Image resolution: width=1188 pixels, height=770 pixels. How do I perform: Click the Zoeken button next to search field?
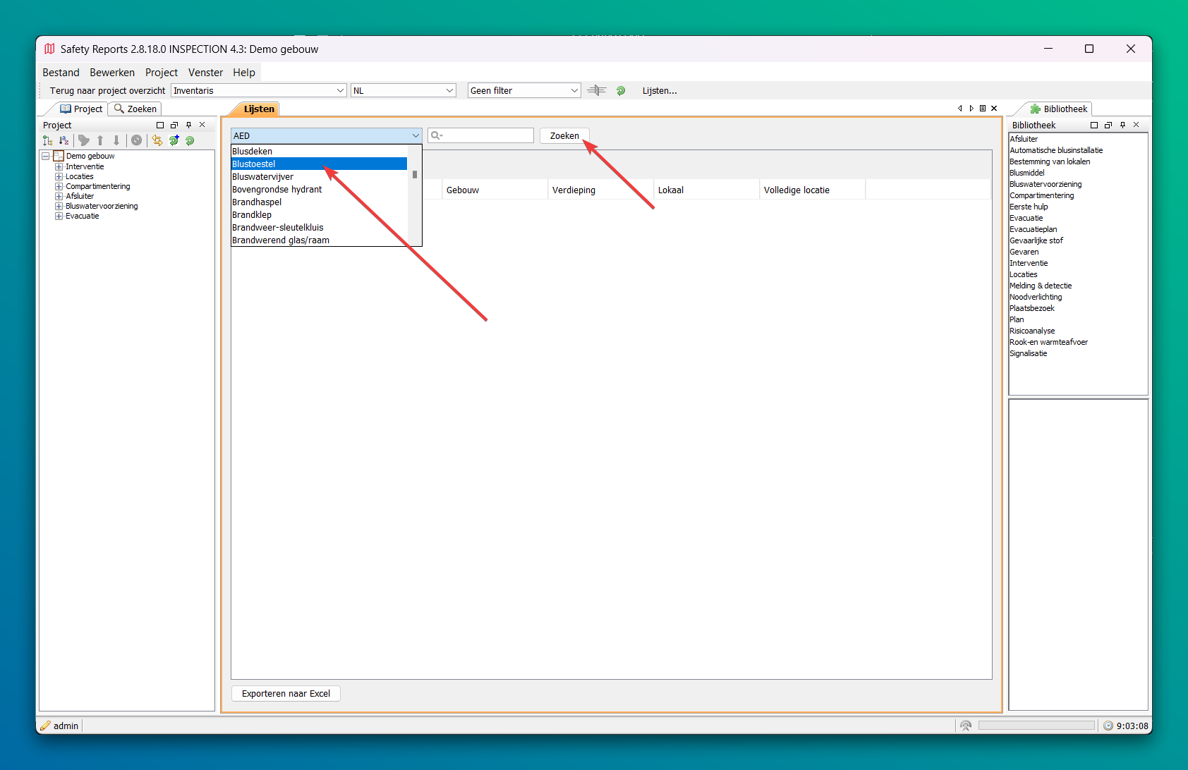(x=564, y=135)
